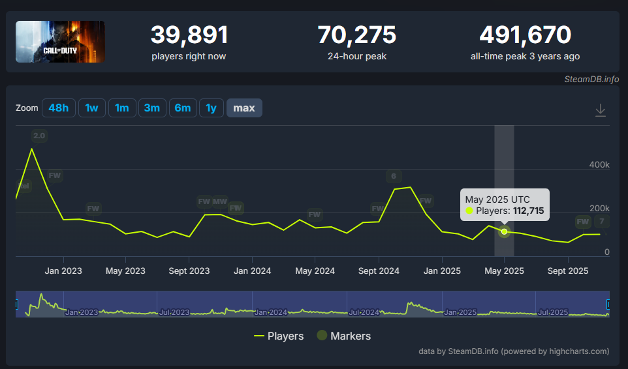Choose the 3m zoom option
Screen dimensions: 628x369
coord(151,108)
